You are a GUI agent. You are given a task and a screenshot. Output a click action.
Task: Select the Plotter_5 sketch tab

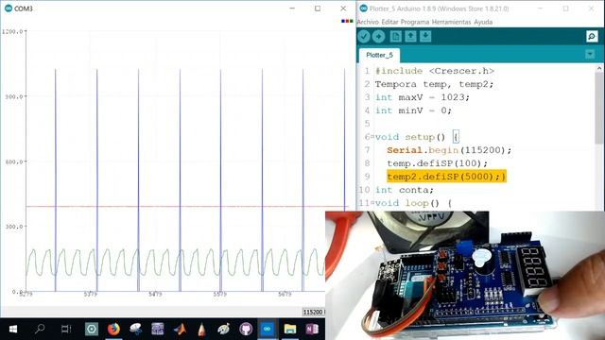379,55
